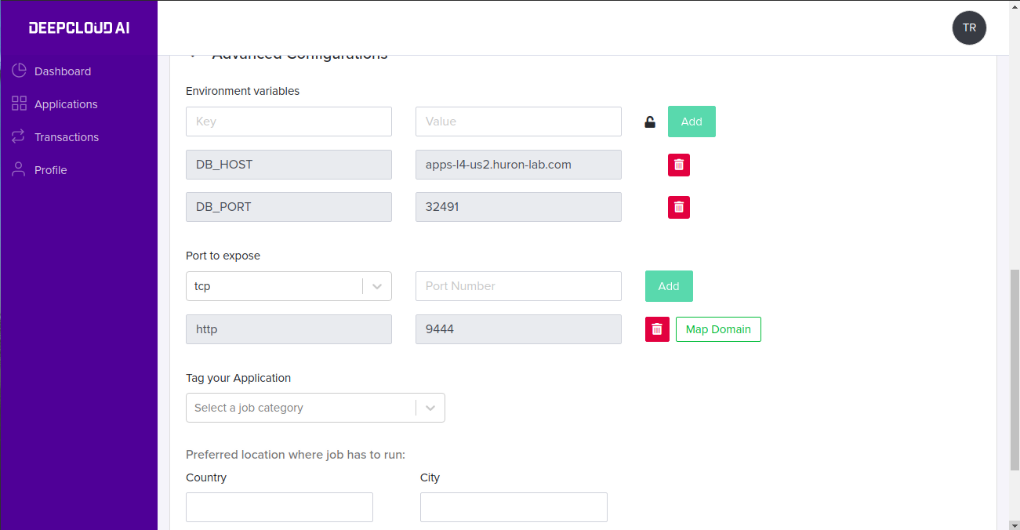Go to Dashboard in sidebar
This screenshot has width=1020, height=530.
click(63, 71)
